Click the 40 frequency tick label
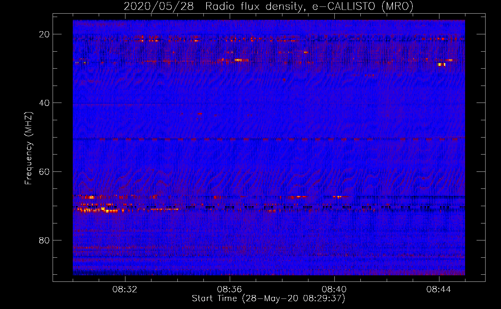This screenshot has width=501, height=309. 44,103
